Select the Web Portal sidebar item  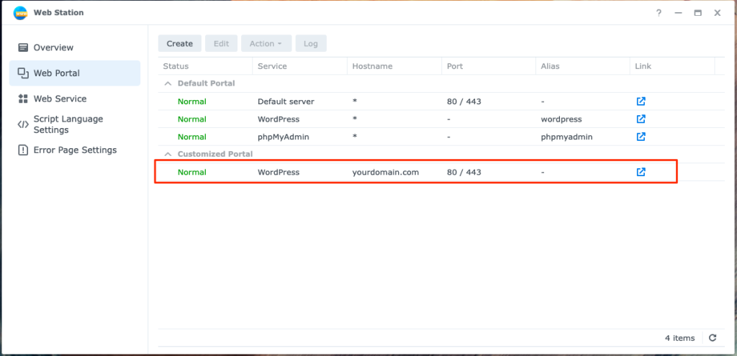pos(57,73)
